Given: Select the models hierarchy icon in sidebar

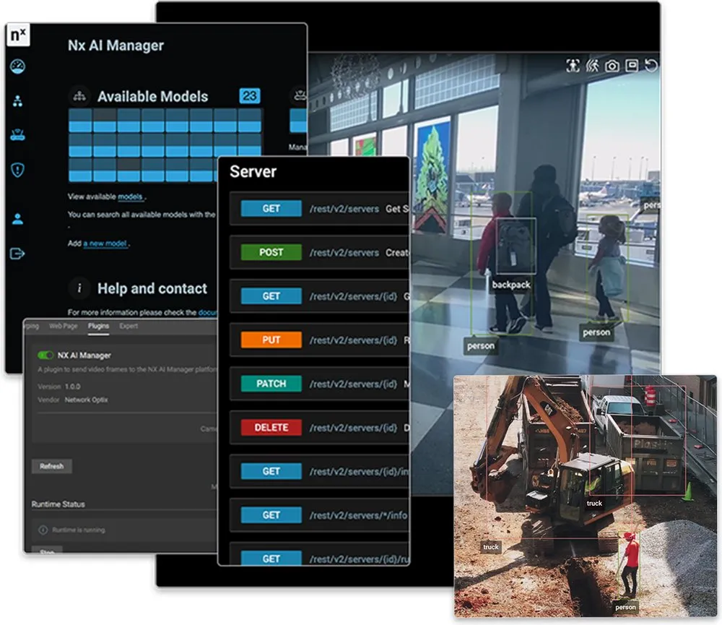Looking at the screenshot, I should 17,101.
